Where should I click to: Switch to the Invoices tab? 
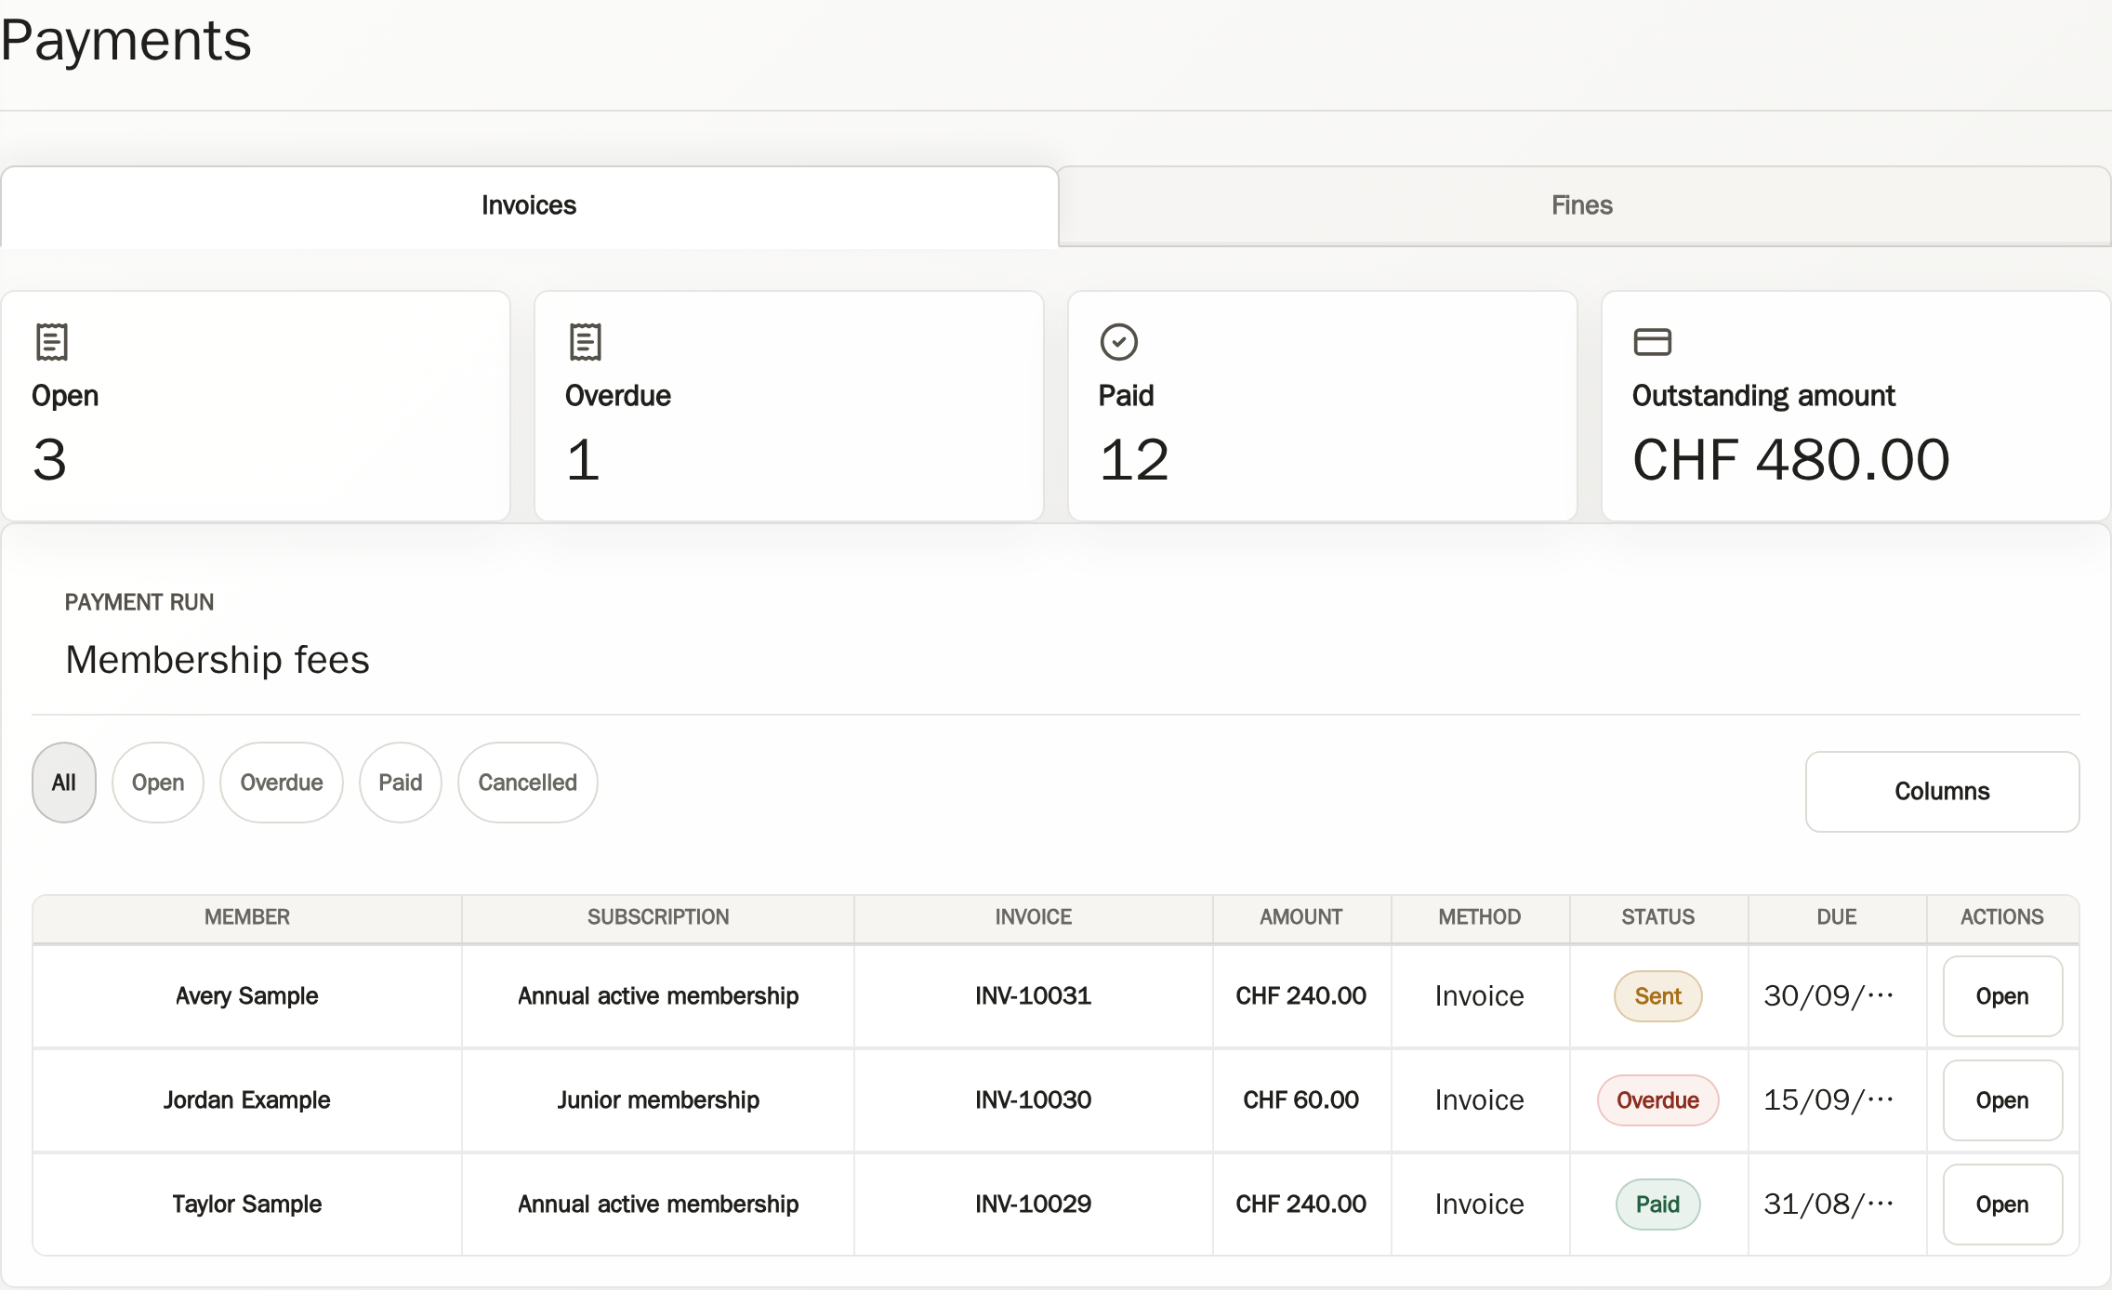tap(529, 205)
